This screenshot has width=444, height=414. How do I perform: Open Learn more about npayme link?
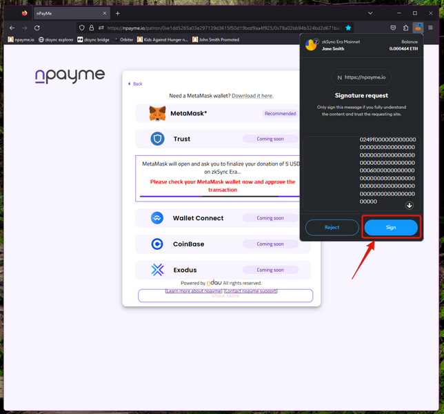click(194, 291)
